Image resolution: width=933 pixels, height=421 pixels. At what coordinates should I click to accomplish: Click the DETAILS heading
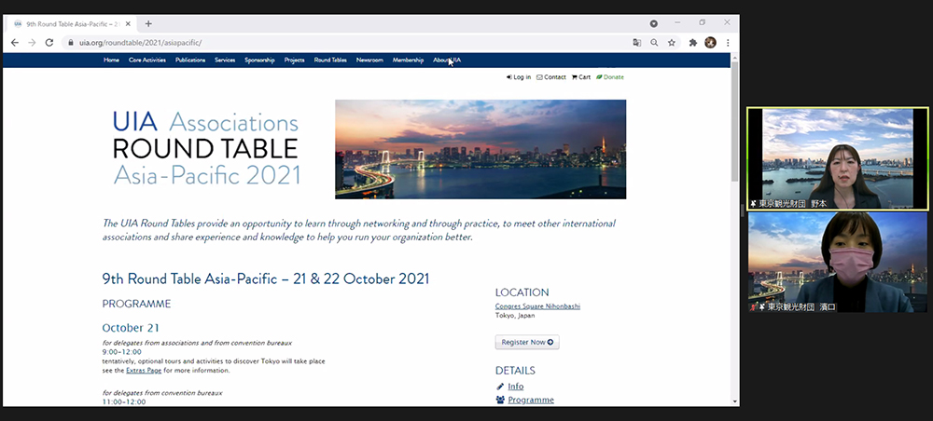click(515, 371)
